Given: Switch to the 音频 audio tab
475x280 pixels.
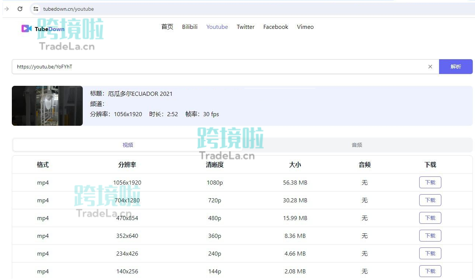Looking at the screenshot, I should 356,145.
